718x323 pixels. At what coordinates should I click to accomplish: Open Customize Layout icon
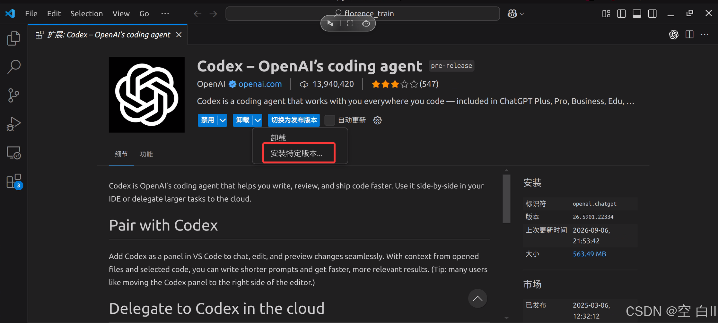click(x=606, y=13)
